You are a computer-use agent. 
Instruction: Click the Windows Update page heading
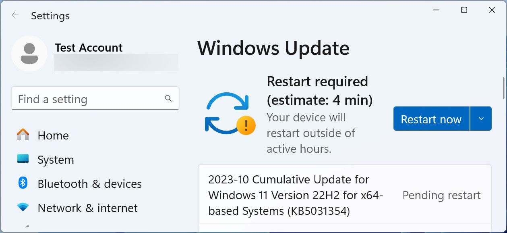point(273,48)
